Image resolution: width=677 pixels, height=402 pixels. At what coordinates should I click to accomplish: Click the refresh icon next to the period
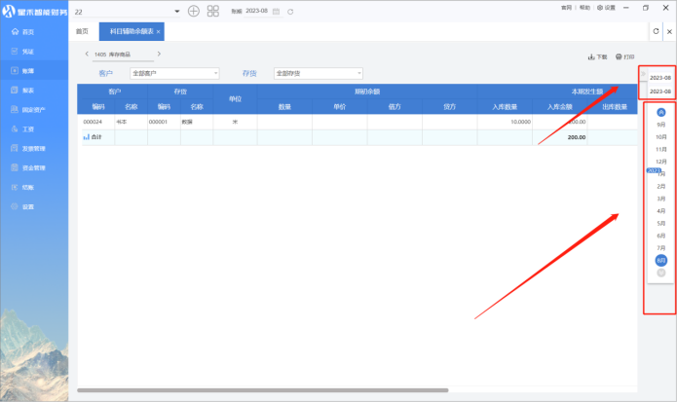[290, 11]
